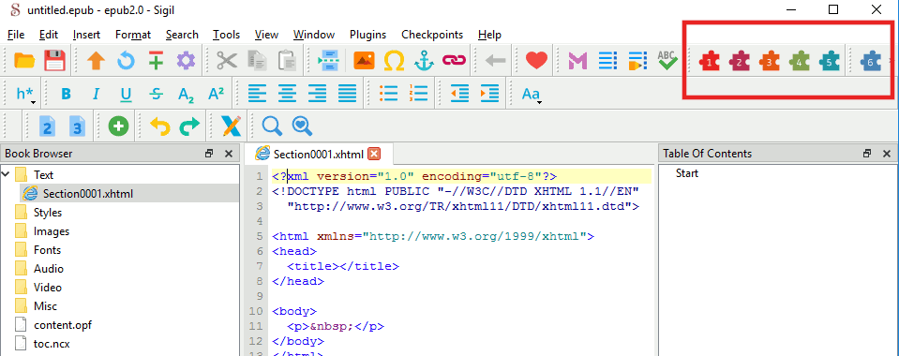The image size is (899, 356).
Task: Run plugin 5 teal puzzle icon
Action: (x=829, y=61)
